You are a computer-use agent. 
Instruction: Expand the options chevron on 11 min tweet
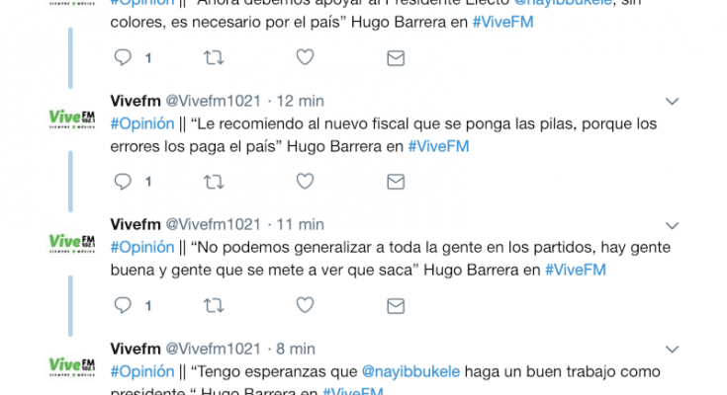(672, 225)
